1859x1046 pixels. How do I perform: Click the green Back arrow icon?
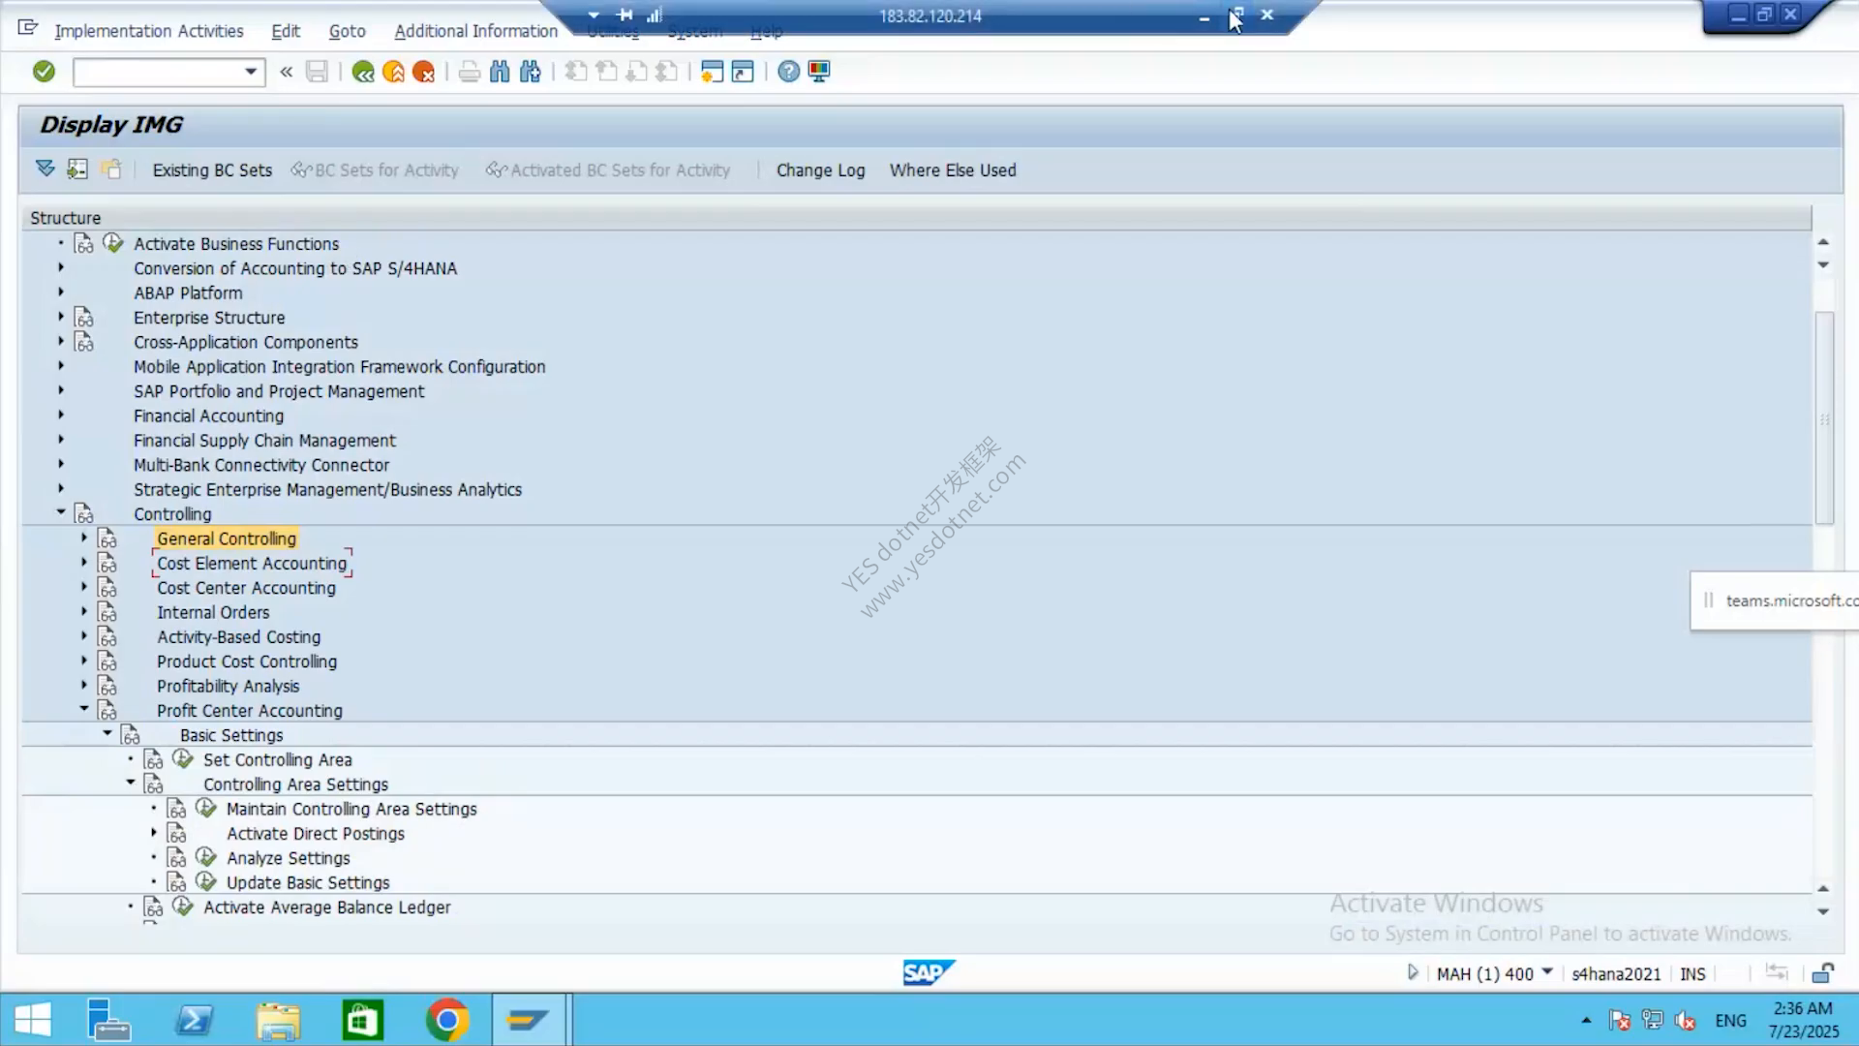point(363,72)
